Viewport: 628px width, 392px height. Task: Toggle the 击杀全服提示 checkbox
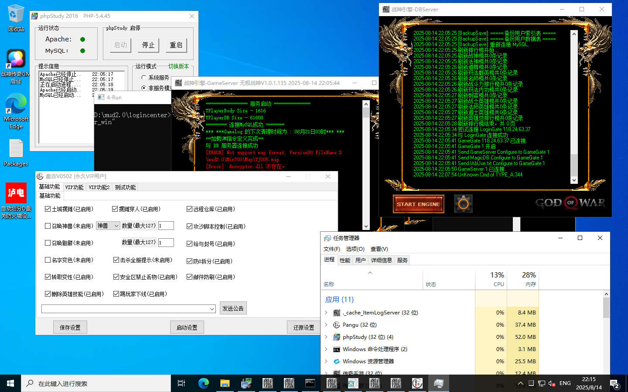[116, 260]
